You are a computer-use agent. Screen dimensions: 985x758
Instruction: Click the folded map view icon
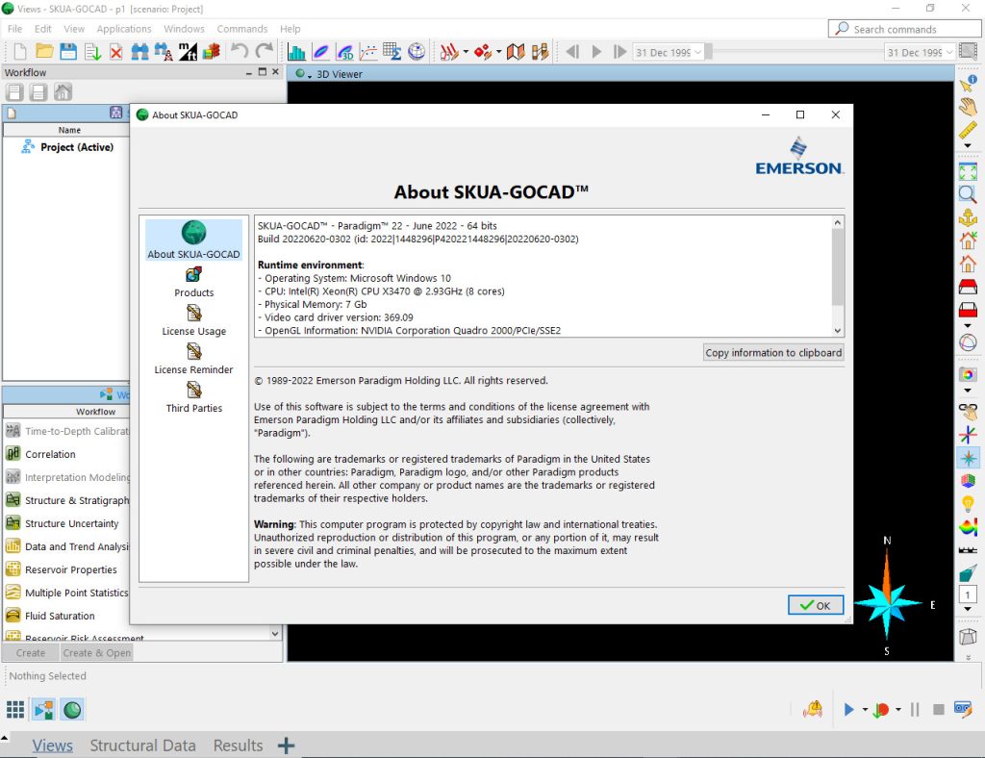point(516,52)
